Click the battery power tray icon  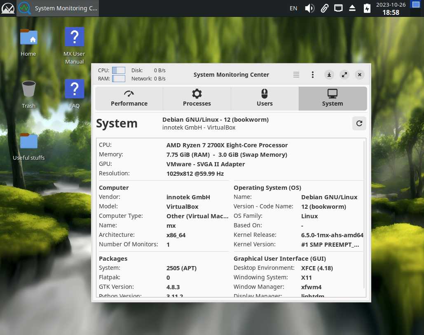(x=367, y=8)
